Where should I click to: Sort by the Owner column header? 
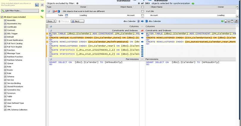83,7
